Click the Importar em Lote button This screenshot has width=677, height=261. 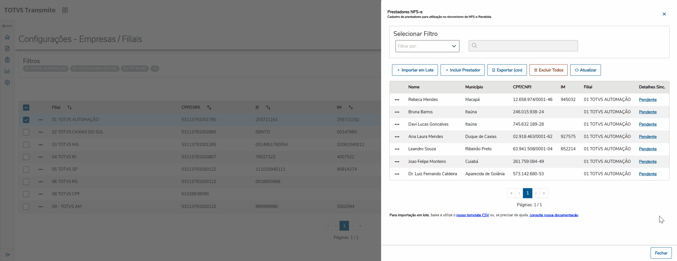415,70
